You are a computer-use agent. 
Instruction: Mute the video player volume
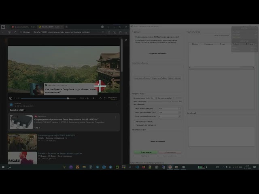click(x=87, y=98)
